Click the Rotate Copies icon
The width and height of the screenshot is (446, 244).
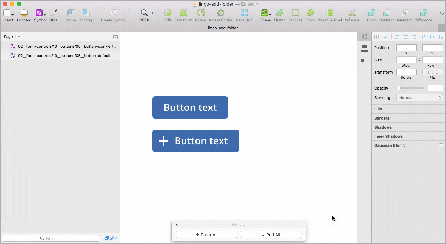click(221, 13)
